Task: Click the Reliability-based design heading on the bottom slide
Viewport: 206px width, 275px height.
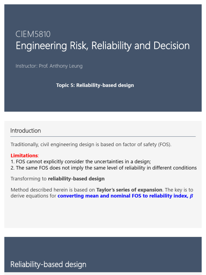Action: pyautogui.click(x=48, y=265)
